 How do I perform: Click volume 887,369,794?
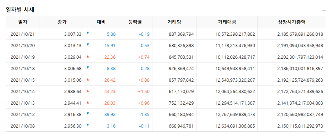click(181, 34)
